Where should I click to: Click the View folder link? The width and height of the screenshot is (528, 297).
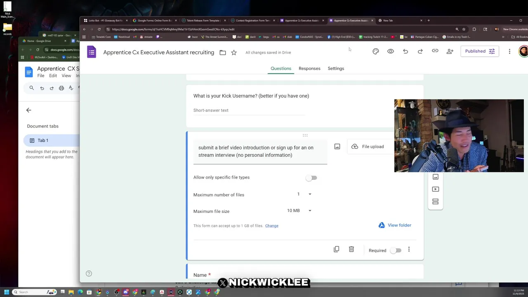395,225
